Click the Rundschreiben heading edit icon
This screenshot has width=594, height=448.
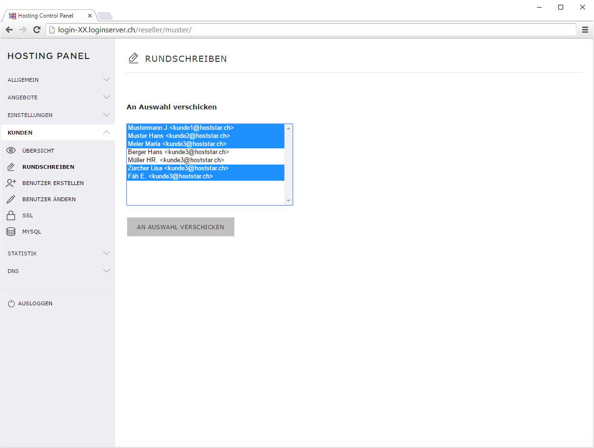point(134,58)
